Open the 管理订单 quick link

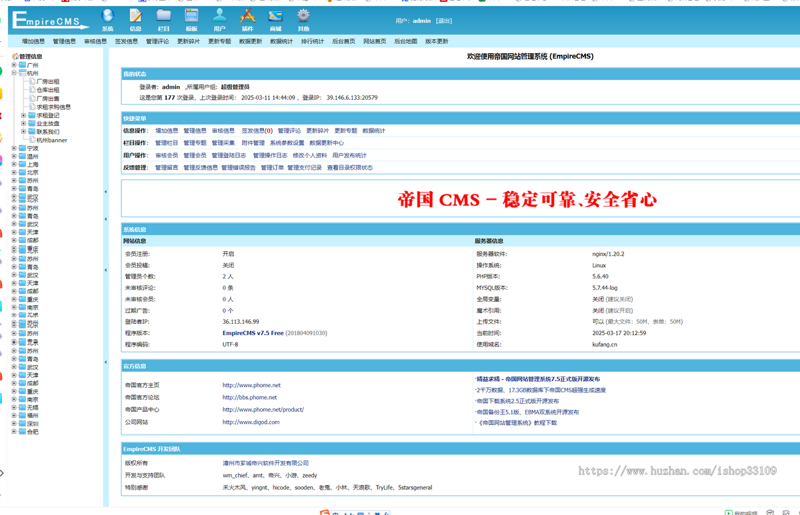click(272, 168)
